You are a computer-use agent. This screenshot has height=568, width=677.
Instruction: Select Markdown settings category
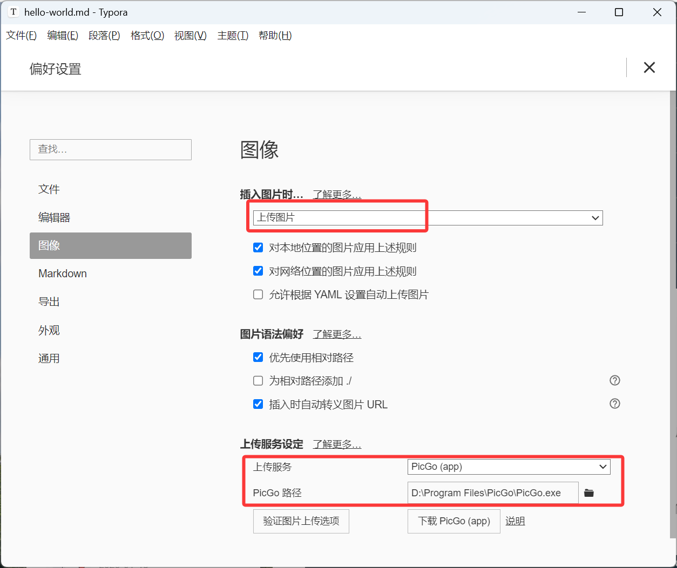111,273
